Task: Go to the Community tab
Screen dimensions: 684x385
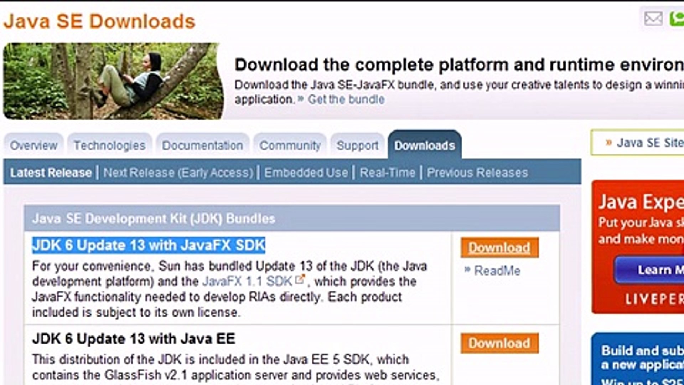Action: pyautogui.click(x=290, y=145)
